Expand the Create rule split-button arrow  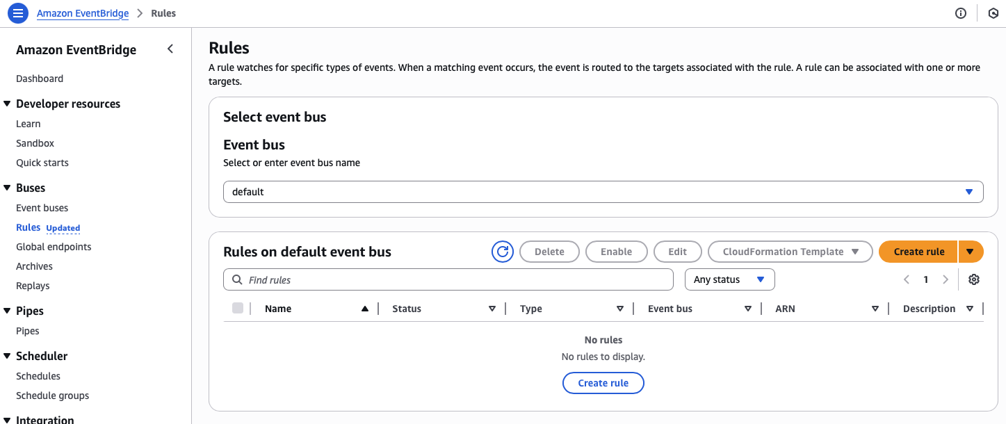(x=971, y=252)
